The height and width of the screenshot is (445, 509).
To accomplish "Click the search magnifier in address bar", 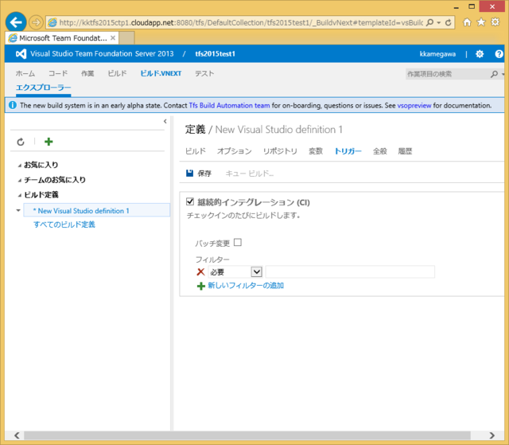I will click(x=429, y=22).
